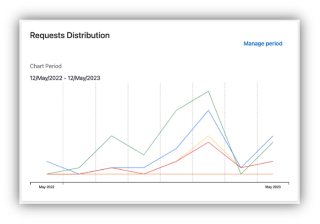Click the May 2023 axis label
The height and width of the screenshot is (224, 320).
point(273,187)
